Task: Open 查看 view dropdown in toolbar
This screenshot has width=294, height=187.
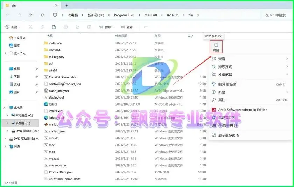Action: [128, 27]
